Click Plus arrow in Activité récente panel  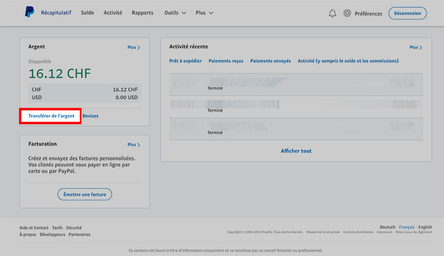[416, 48]
